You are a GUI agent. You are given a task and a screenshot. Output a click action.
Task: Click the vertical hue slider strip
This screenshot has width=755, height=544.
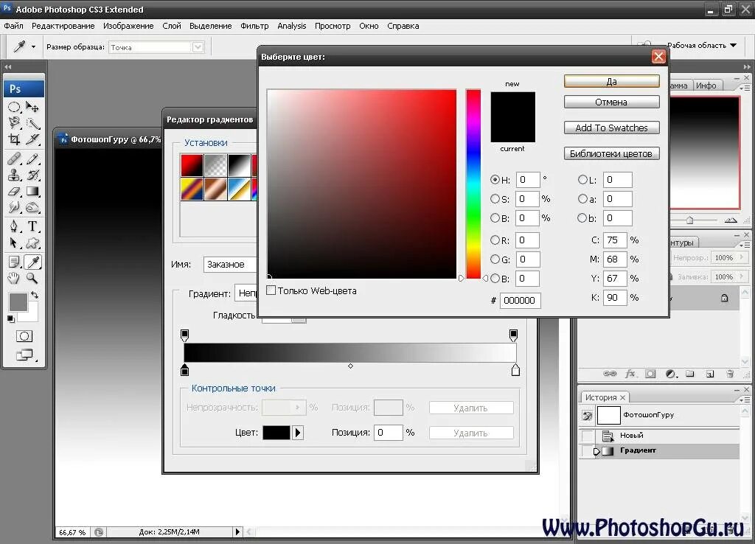coord(473,184)
